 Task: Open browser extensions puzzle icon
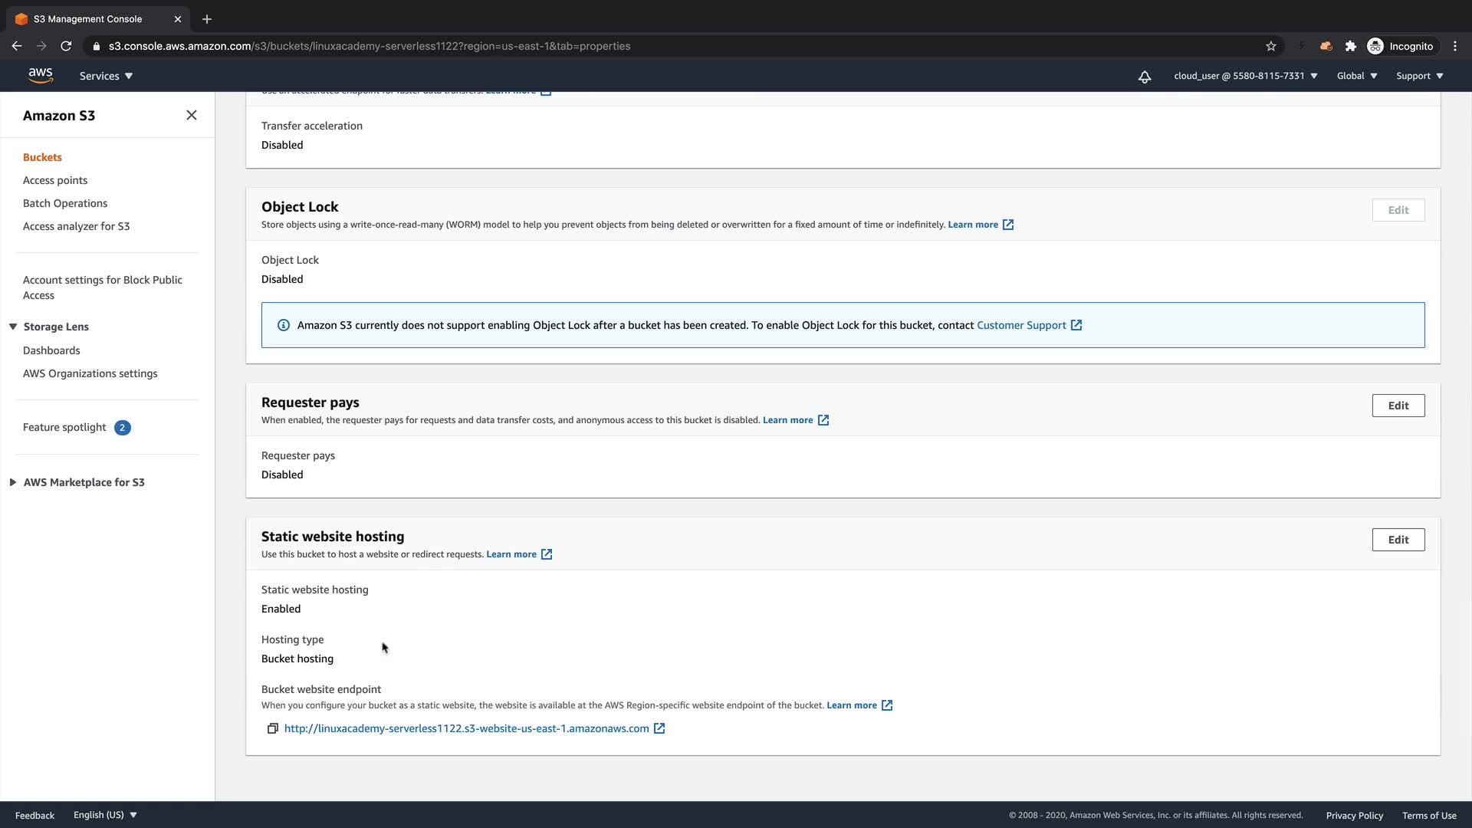tap(1351, 46)
